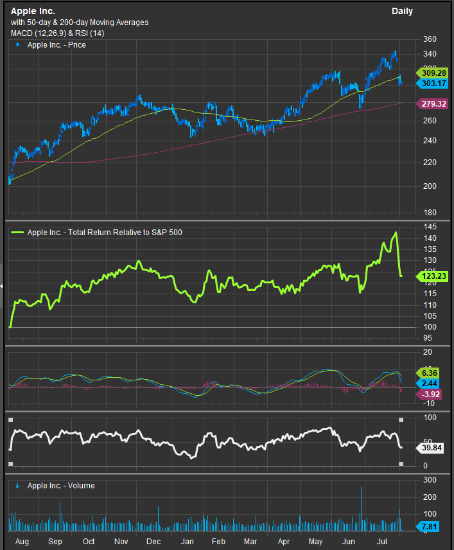Click the 300 label on the volume axis
Screen dimensions: 454x550
(x=430, y=480)
